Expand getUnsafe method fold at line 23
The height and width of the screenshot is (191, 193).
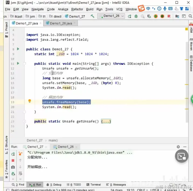click(24, 121)
